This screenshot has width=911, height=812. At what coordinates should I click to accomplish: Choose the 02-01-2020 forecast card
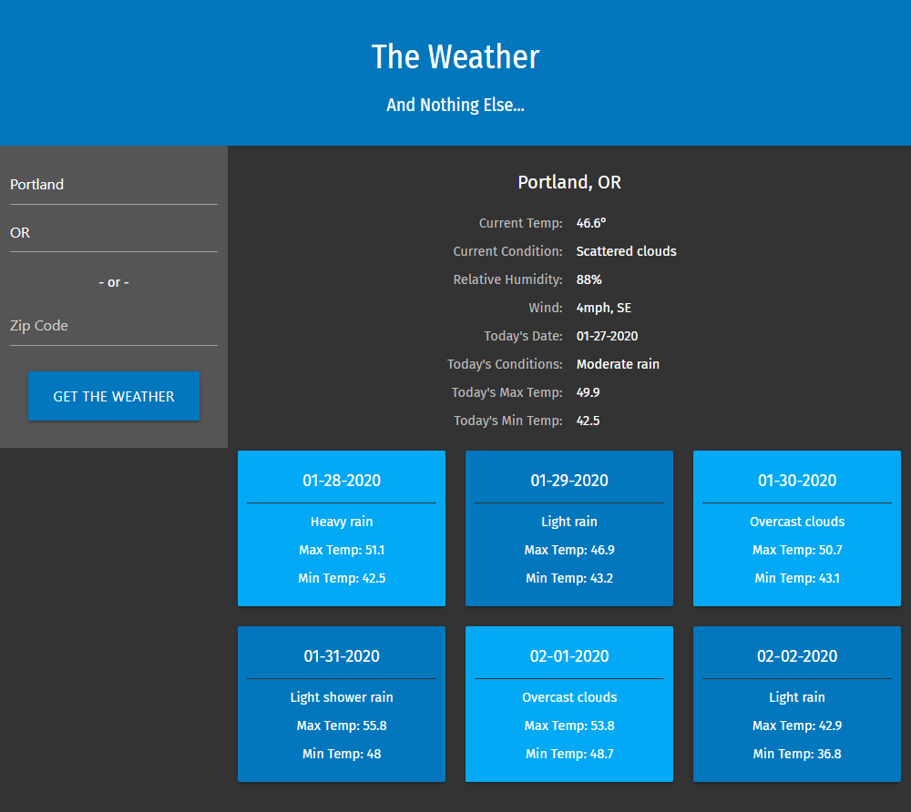pyautogui.click(x=569, y=704)
